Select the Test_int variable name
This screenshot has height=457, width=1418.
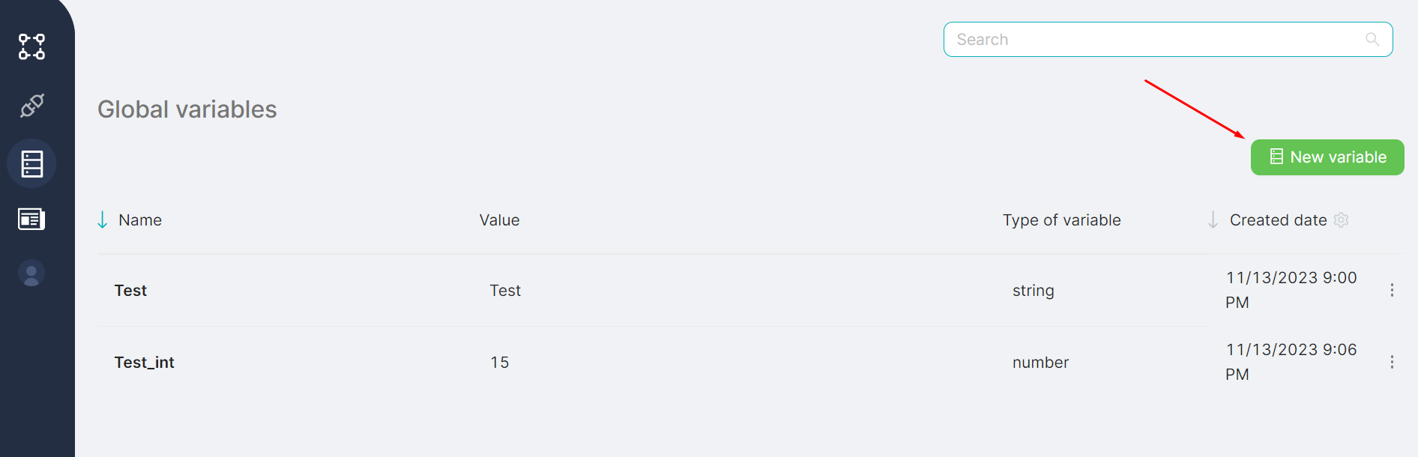144,363
